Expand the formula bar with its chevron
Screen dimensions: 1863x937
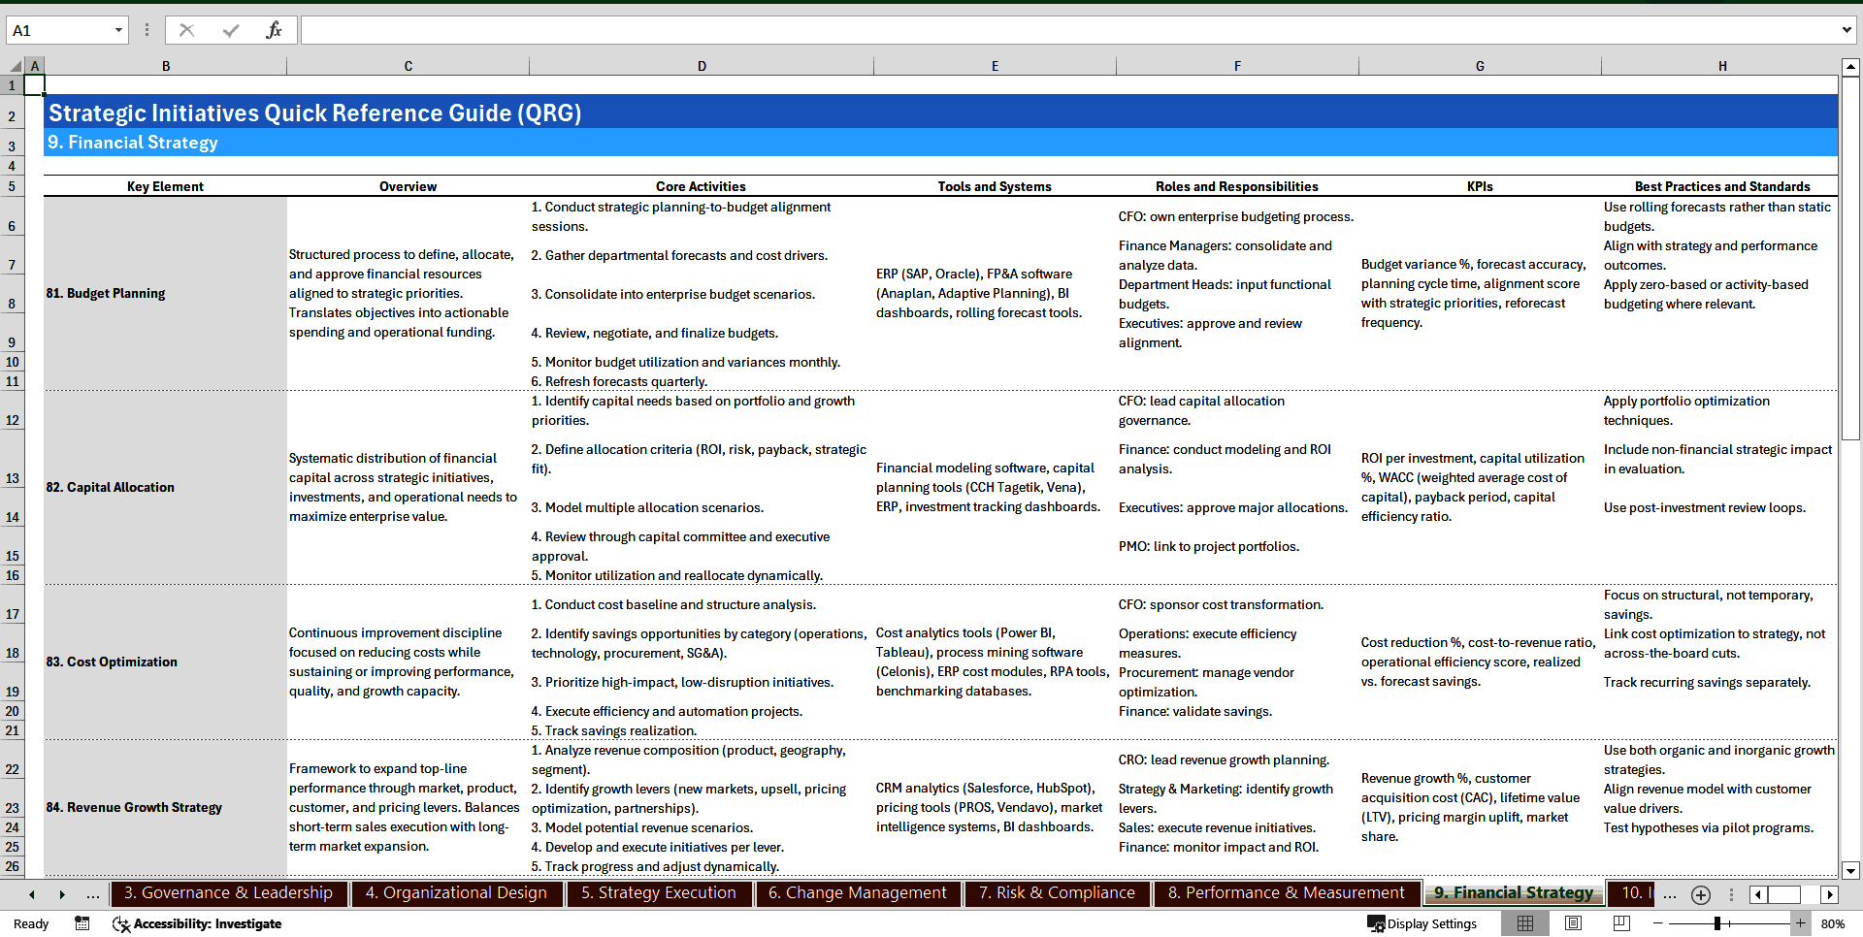coord(1847,29)
